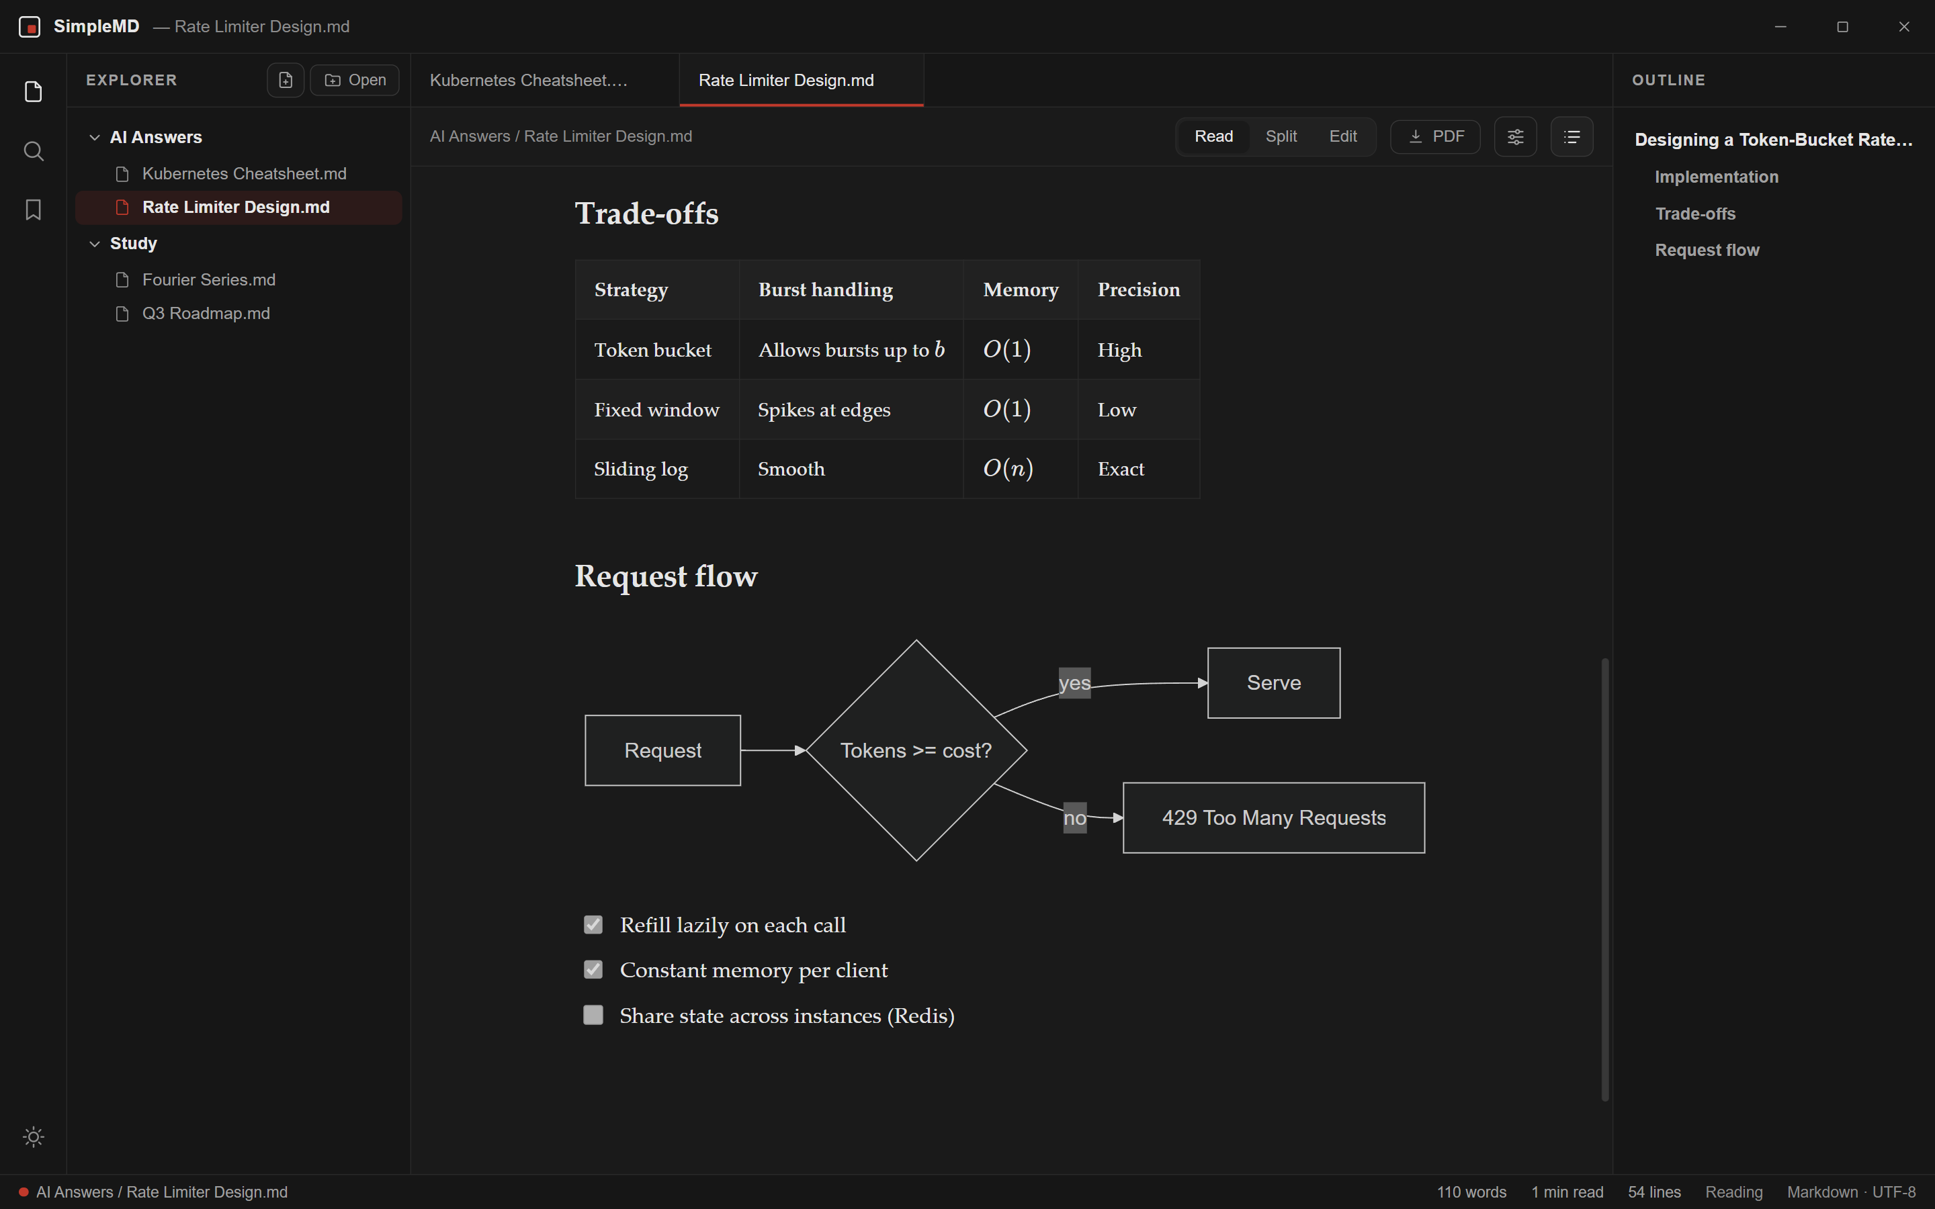Uncheck Refill lazily on each call
Screen dimensions: 1935x1209
pos(593,925)
